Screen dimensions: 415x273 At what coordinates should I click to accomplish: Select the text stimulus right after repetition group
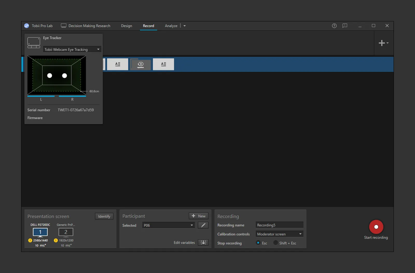pos(163,64)
